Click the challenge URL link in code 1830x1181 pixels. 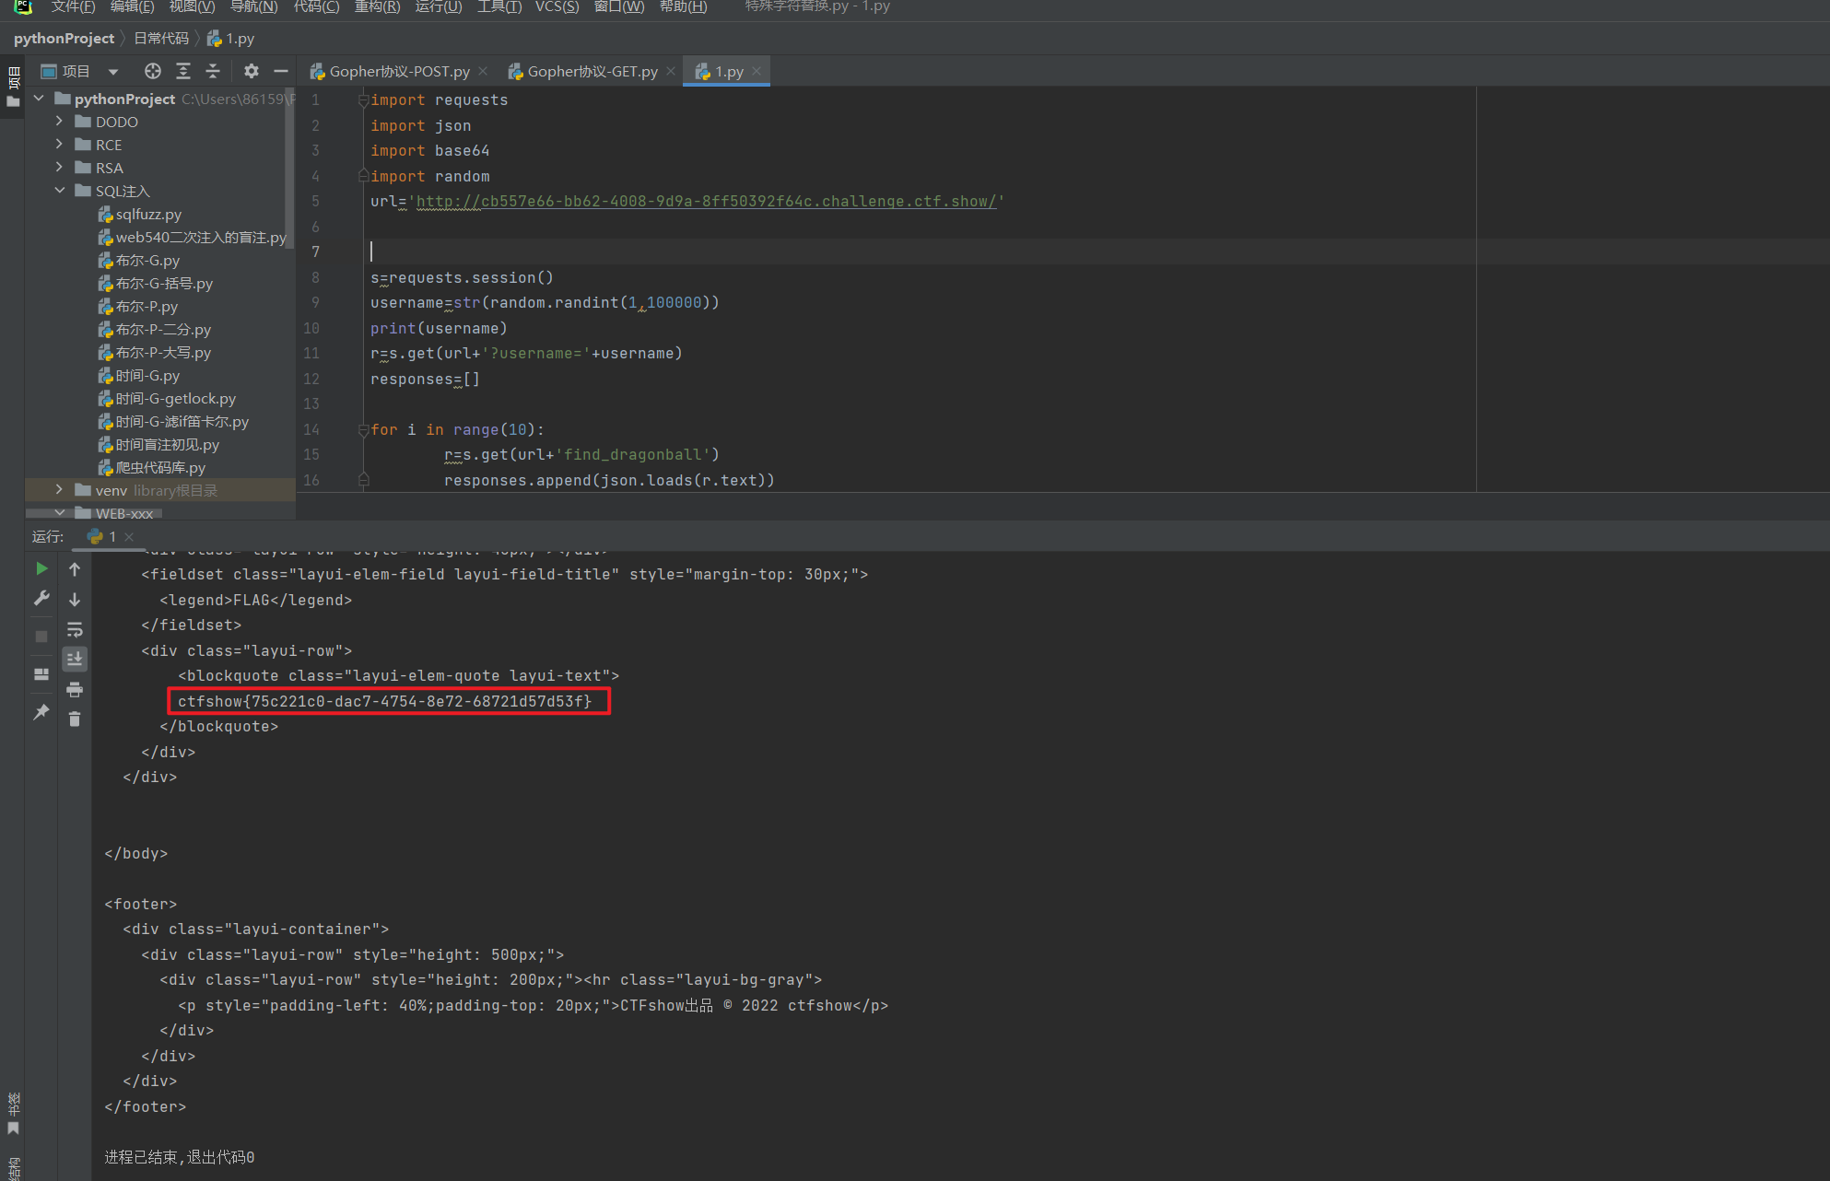click(705, 201)
